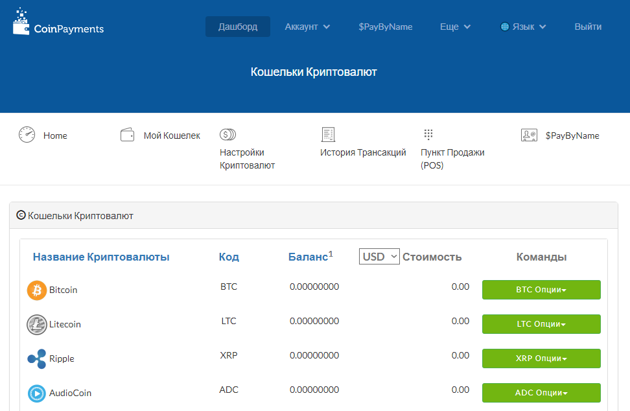Click the globe icon next to Язык

(x=505, y=27)
